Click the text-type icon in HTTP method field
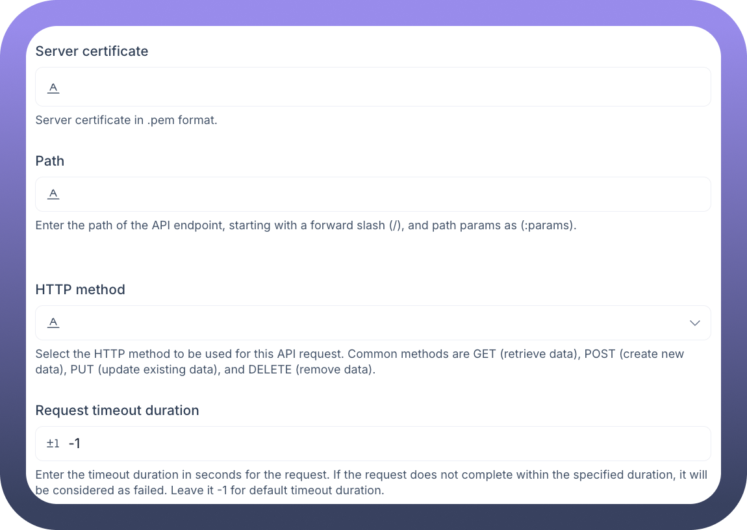747x530 pixels. 53,322
